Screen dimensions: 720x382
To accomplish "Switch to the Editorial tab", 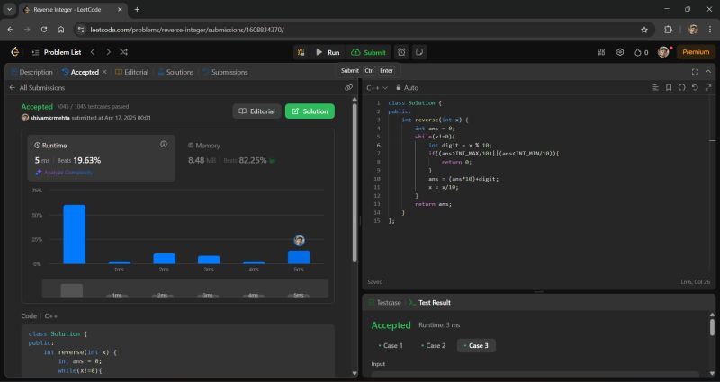I will coord(131,72).
